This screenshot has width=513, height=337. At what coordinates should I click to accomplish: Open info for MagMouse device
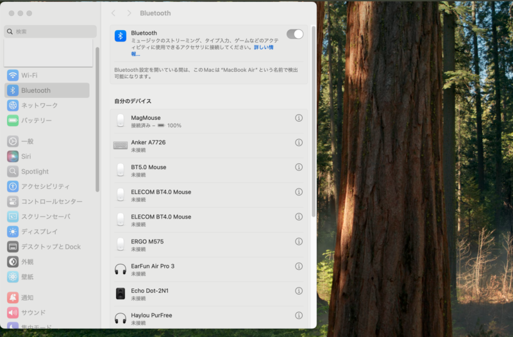(x=298, y=119)
